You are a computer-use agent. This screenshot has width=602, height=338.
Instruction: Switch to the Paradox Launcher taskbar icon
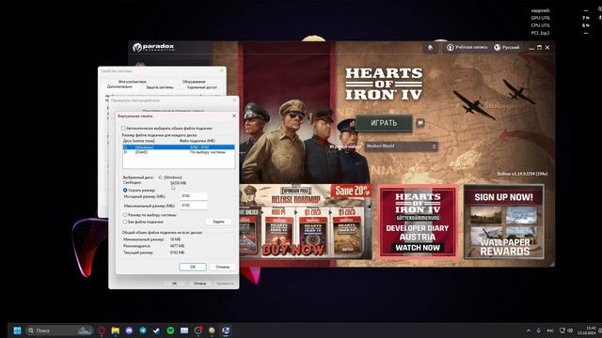226,330
